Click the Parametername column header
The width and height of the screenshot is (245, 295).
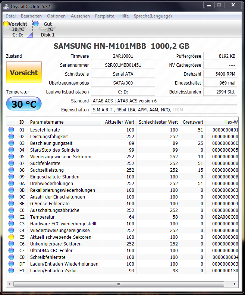click(x=65, y=122)
